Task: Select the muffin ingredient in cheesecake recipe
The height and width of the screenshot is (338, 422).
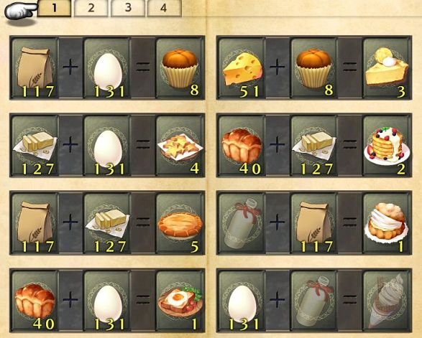Action: point(314,68)
